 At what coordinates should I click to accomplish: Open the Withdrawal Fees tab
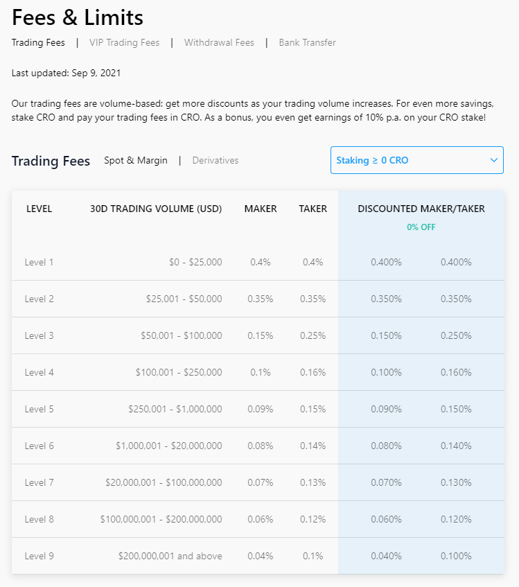219,43
